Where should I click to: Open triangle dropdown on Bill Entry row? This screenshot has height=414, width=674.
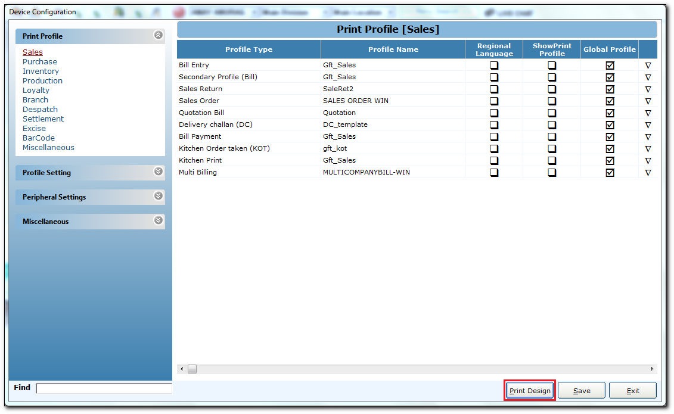[648, 66]
